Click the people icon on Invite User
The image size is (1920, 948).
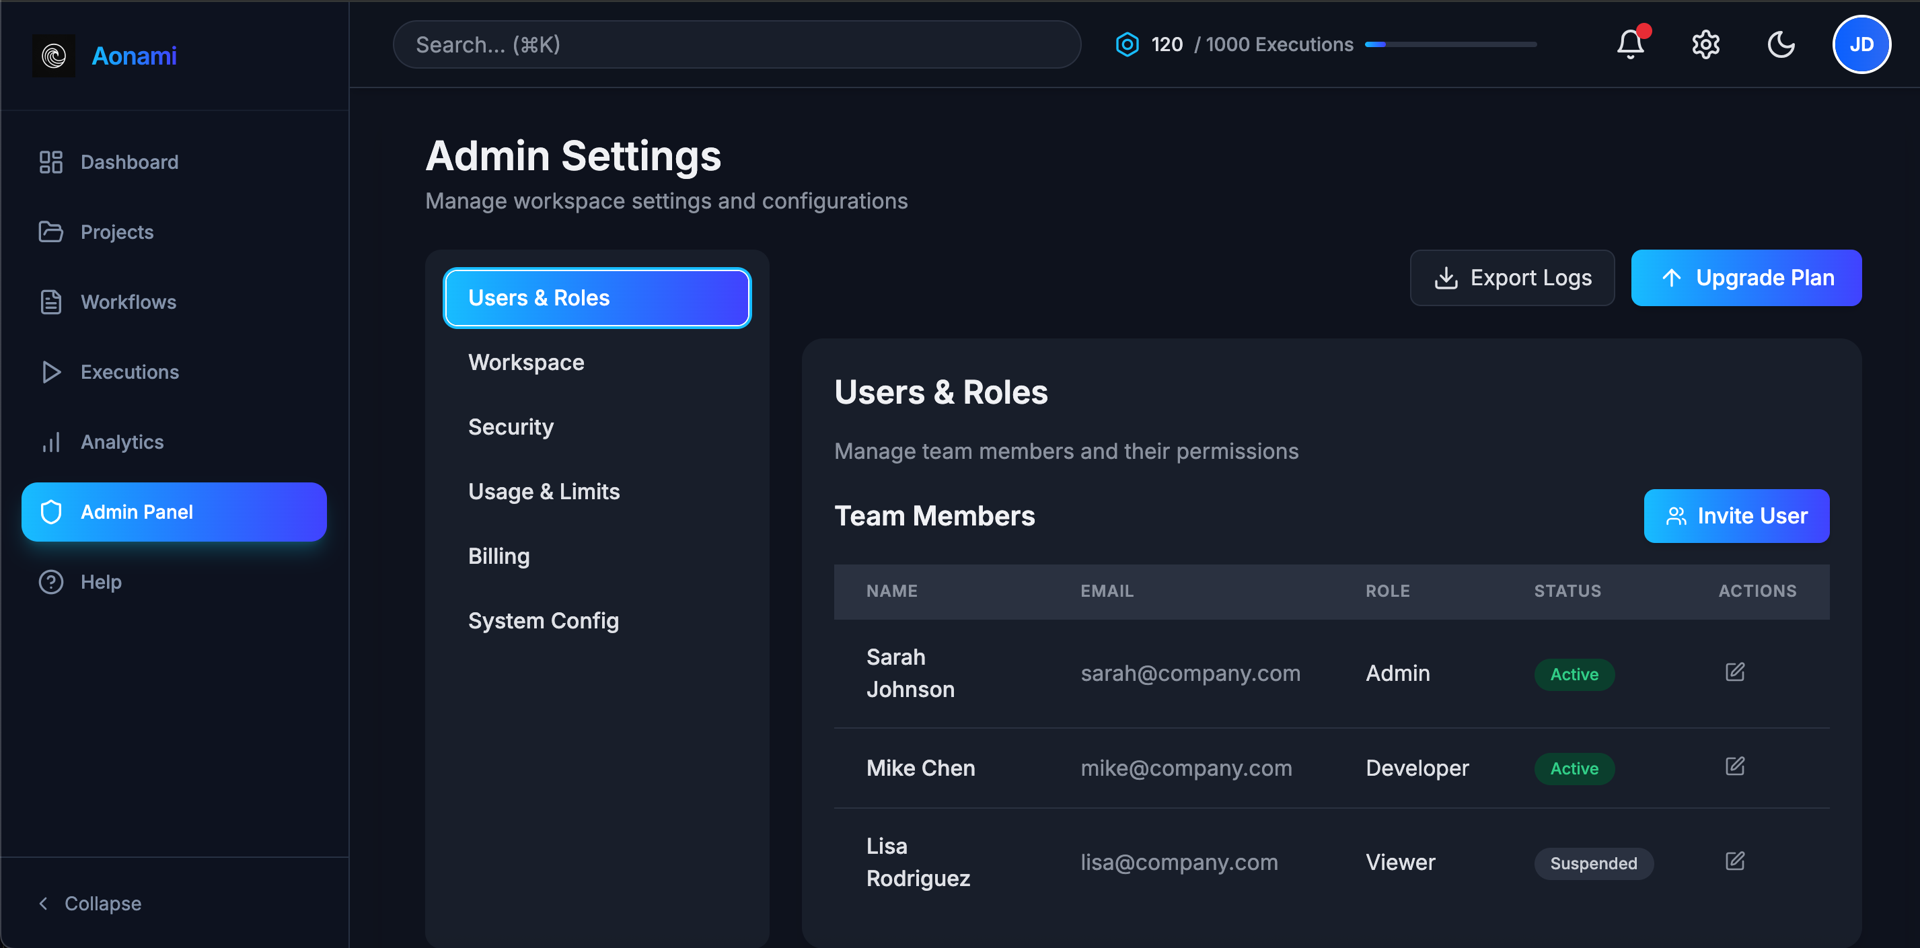point(1676,516)
